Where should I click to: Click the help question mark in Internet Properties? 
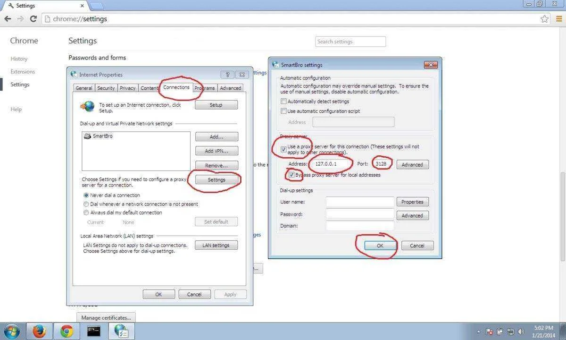coord(227,75)
